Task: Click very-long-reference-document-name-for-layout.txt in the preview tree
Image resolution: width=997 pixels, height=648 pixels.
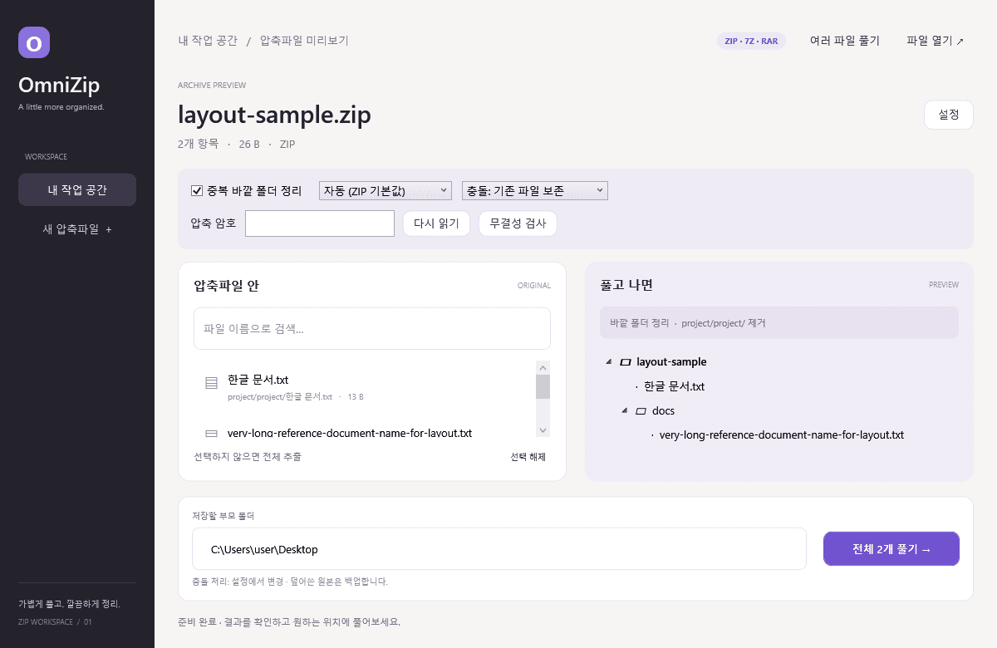Action: point(781,434)
